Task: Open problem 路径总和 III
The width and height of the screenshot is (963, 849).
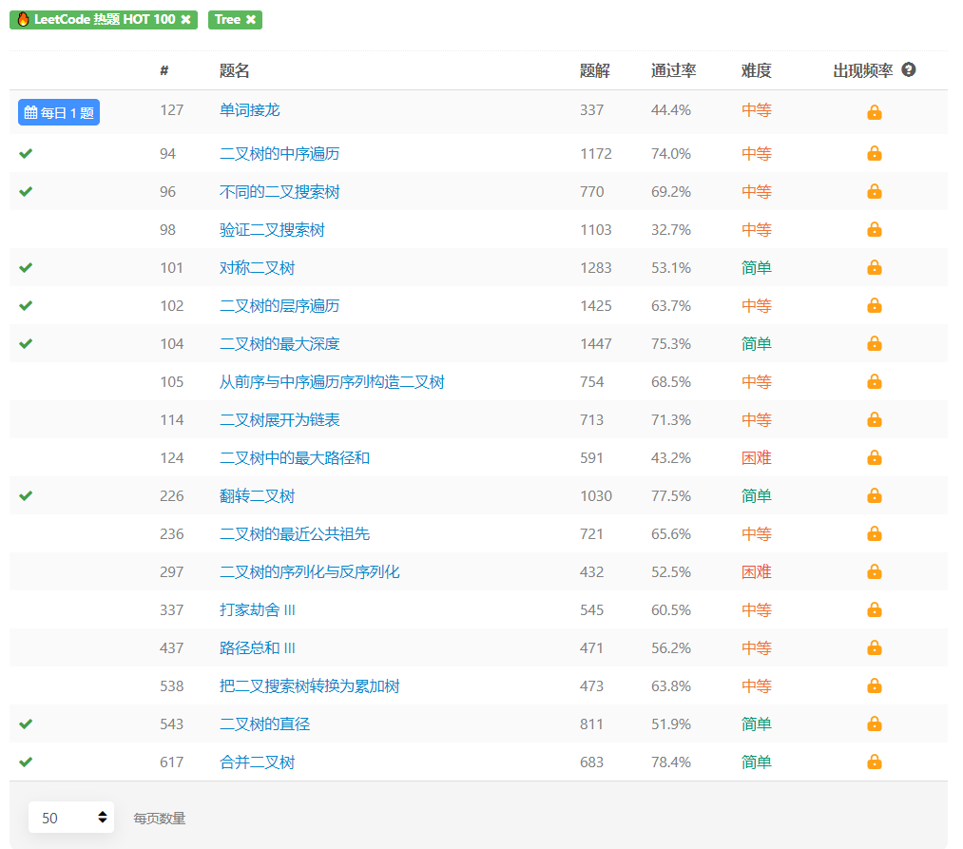Action: [x=258, y=648]
